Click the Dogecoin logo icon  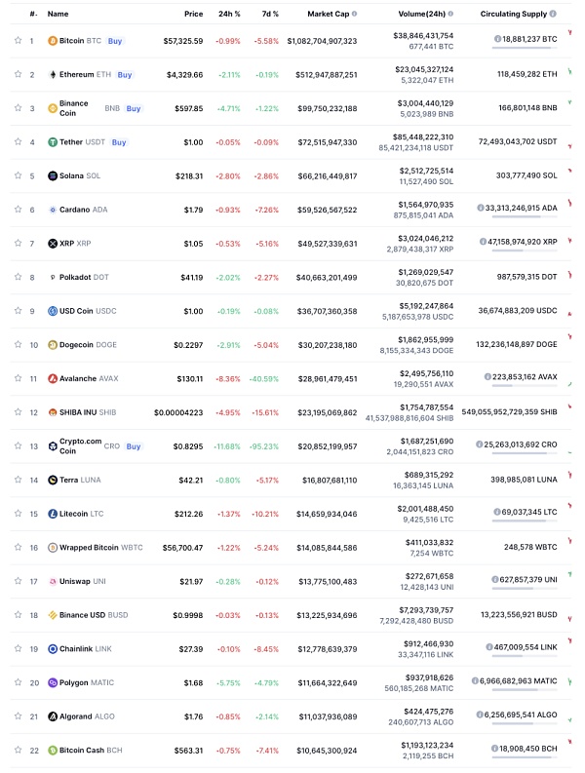[53, 345]
